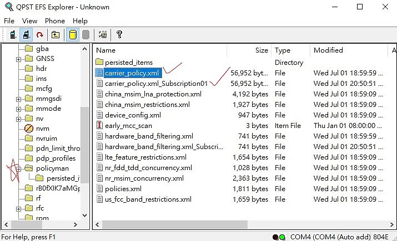
Task: Click file list horizontal scroll left arrow
Action: point(98,224)
